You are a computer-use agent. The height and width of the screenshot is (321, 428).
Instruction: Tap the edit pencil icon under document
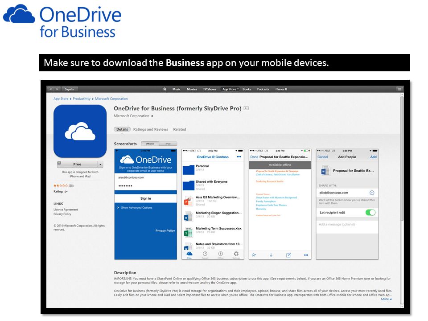click(288, 255)
